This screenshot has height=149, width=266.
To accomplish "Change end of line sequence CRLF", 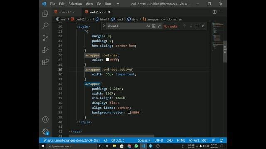I will 170,140.
